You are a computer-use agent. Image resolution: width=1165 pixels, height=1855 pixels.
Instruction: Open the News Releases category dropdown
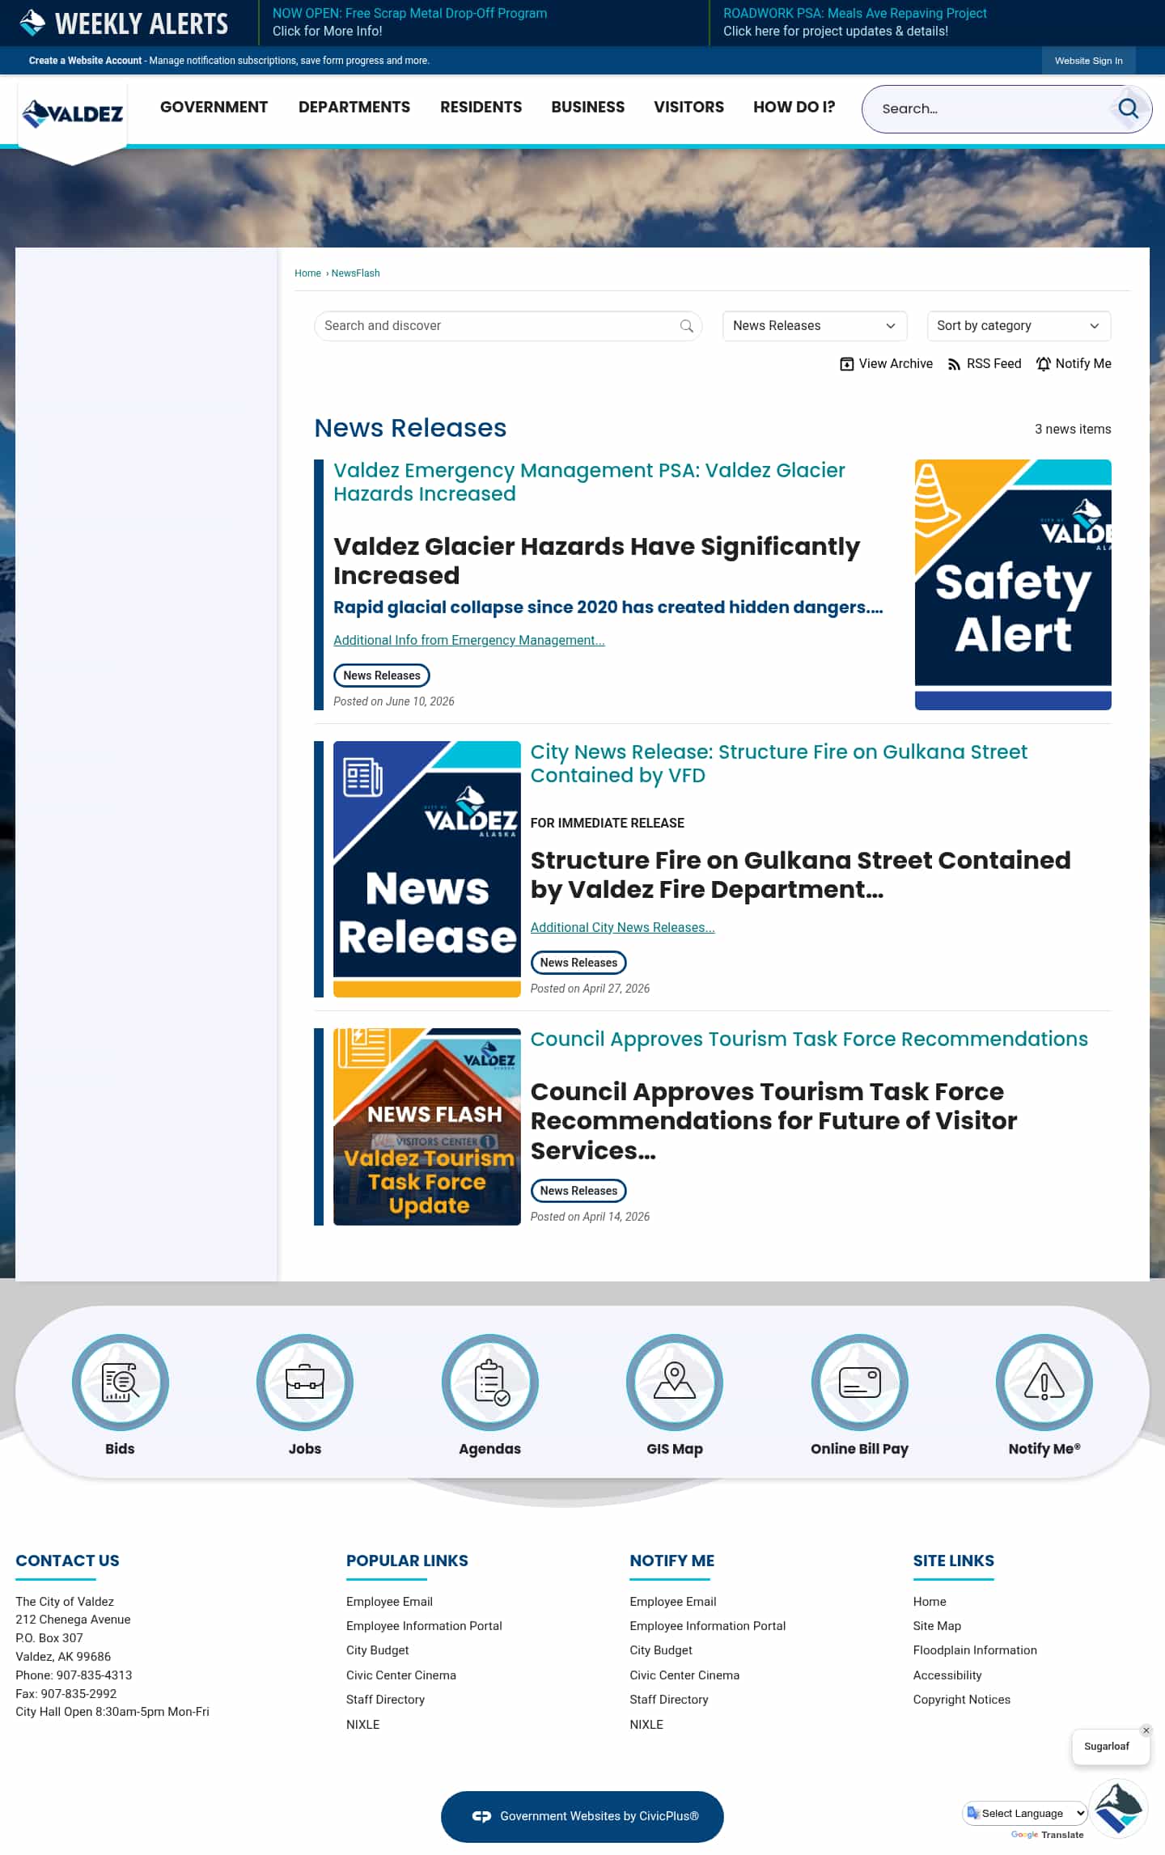(814, 326)
